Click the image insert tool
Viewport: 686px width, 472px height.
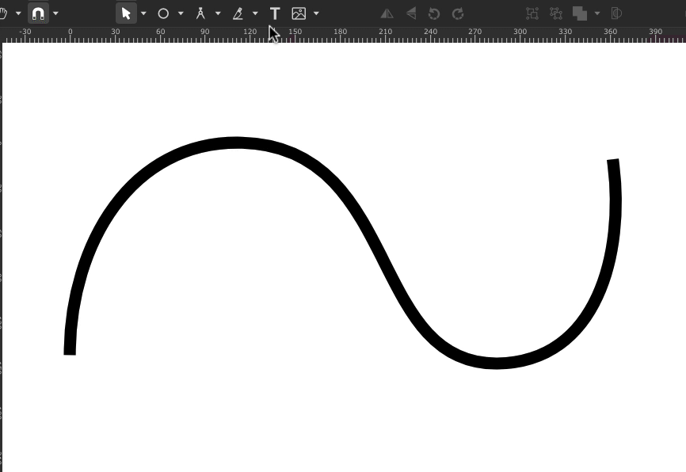coord(299,13)
